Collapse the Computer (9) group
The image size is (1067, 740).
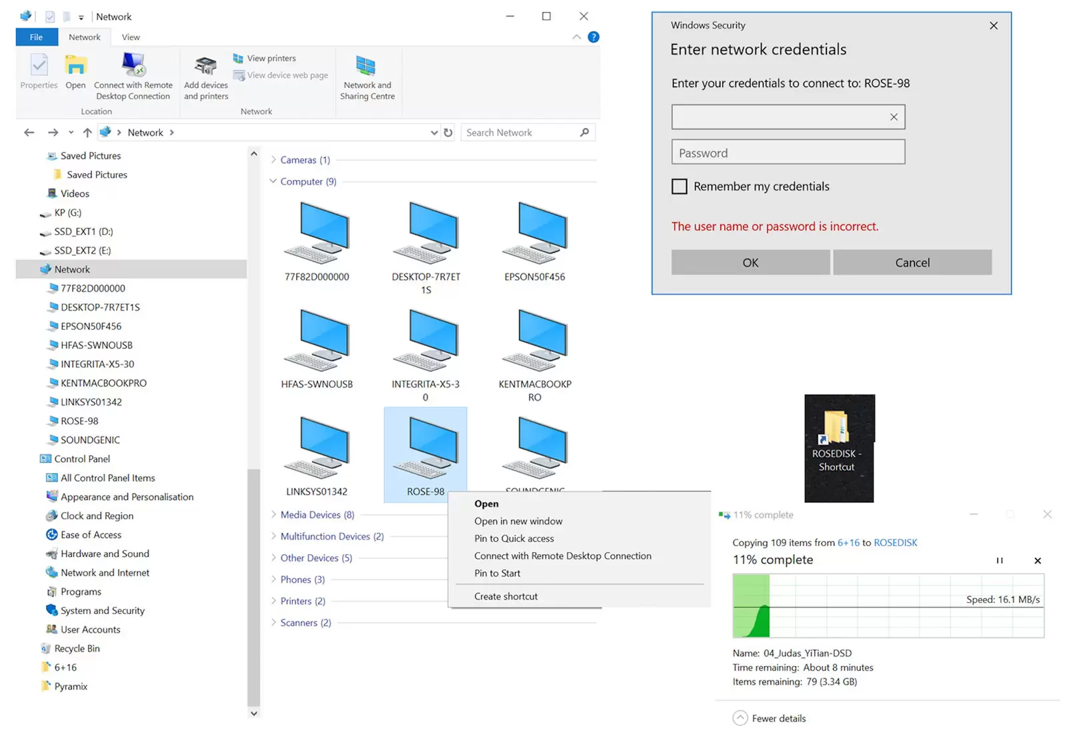point(273,181)
